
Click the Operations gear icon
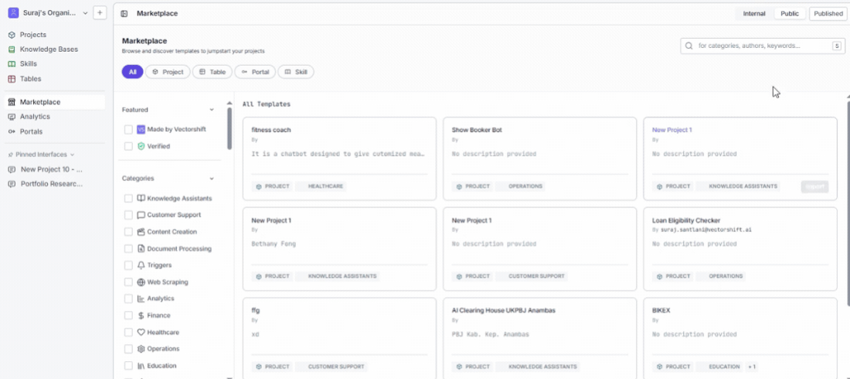141,349
